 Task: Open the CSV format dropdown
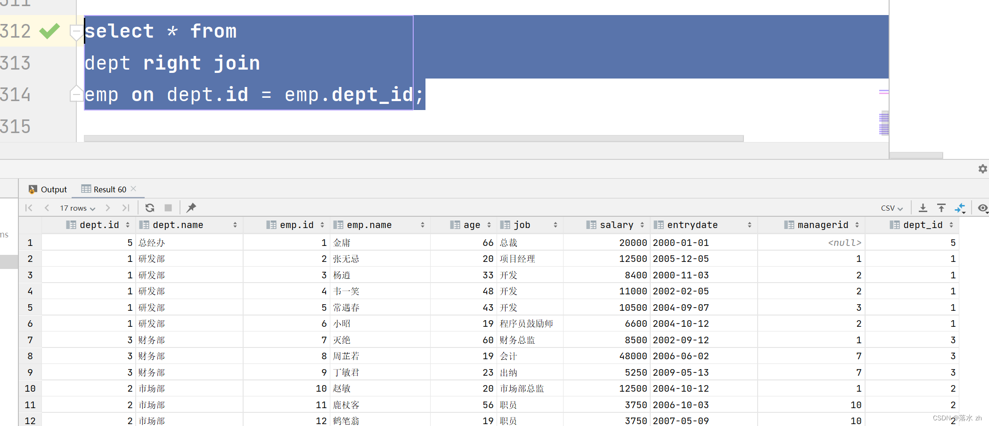pos(892,208)
